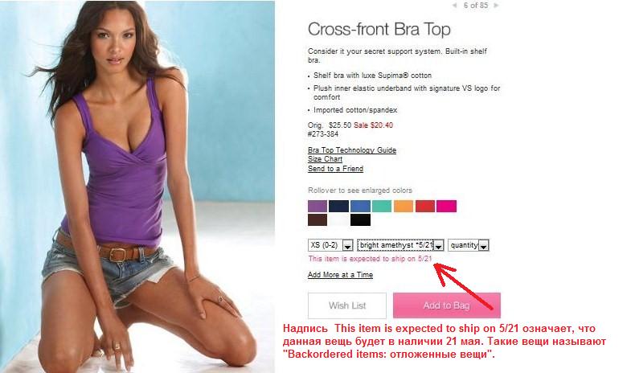Open the XS (0-2) size dropdown

tap(330, 245)
